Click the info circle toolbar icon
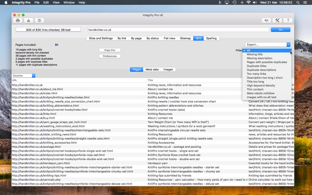The height and width of the screenshot is (195, 312). click(39, 20)
